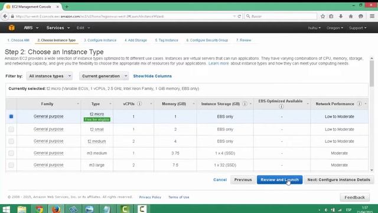Open the All instance types filter dropdown
This screenshot has width=378, height=213.
pyautogui.click(x=50, y=76)
